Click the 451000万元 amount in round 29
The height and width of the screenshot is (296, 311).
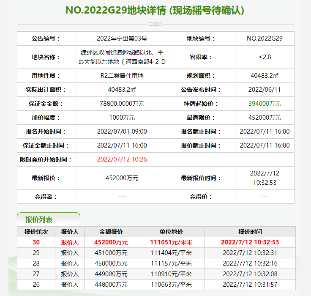pyautogui.click(x=111, y=253)
